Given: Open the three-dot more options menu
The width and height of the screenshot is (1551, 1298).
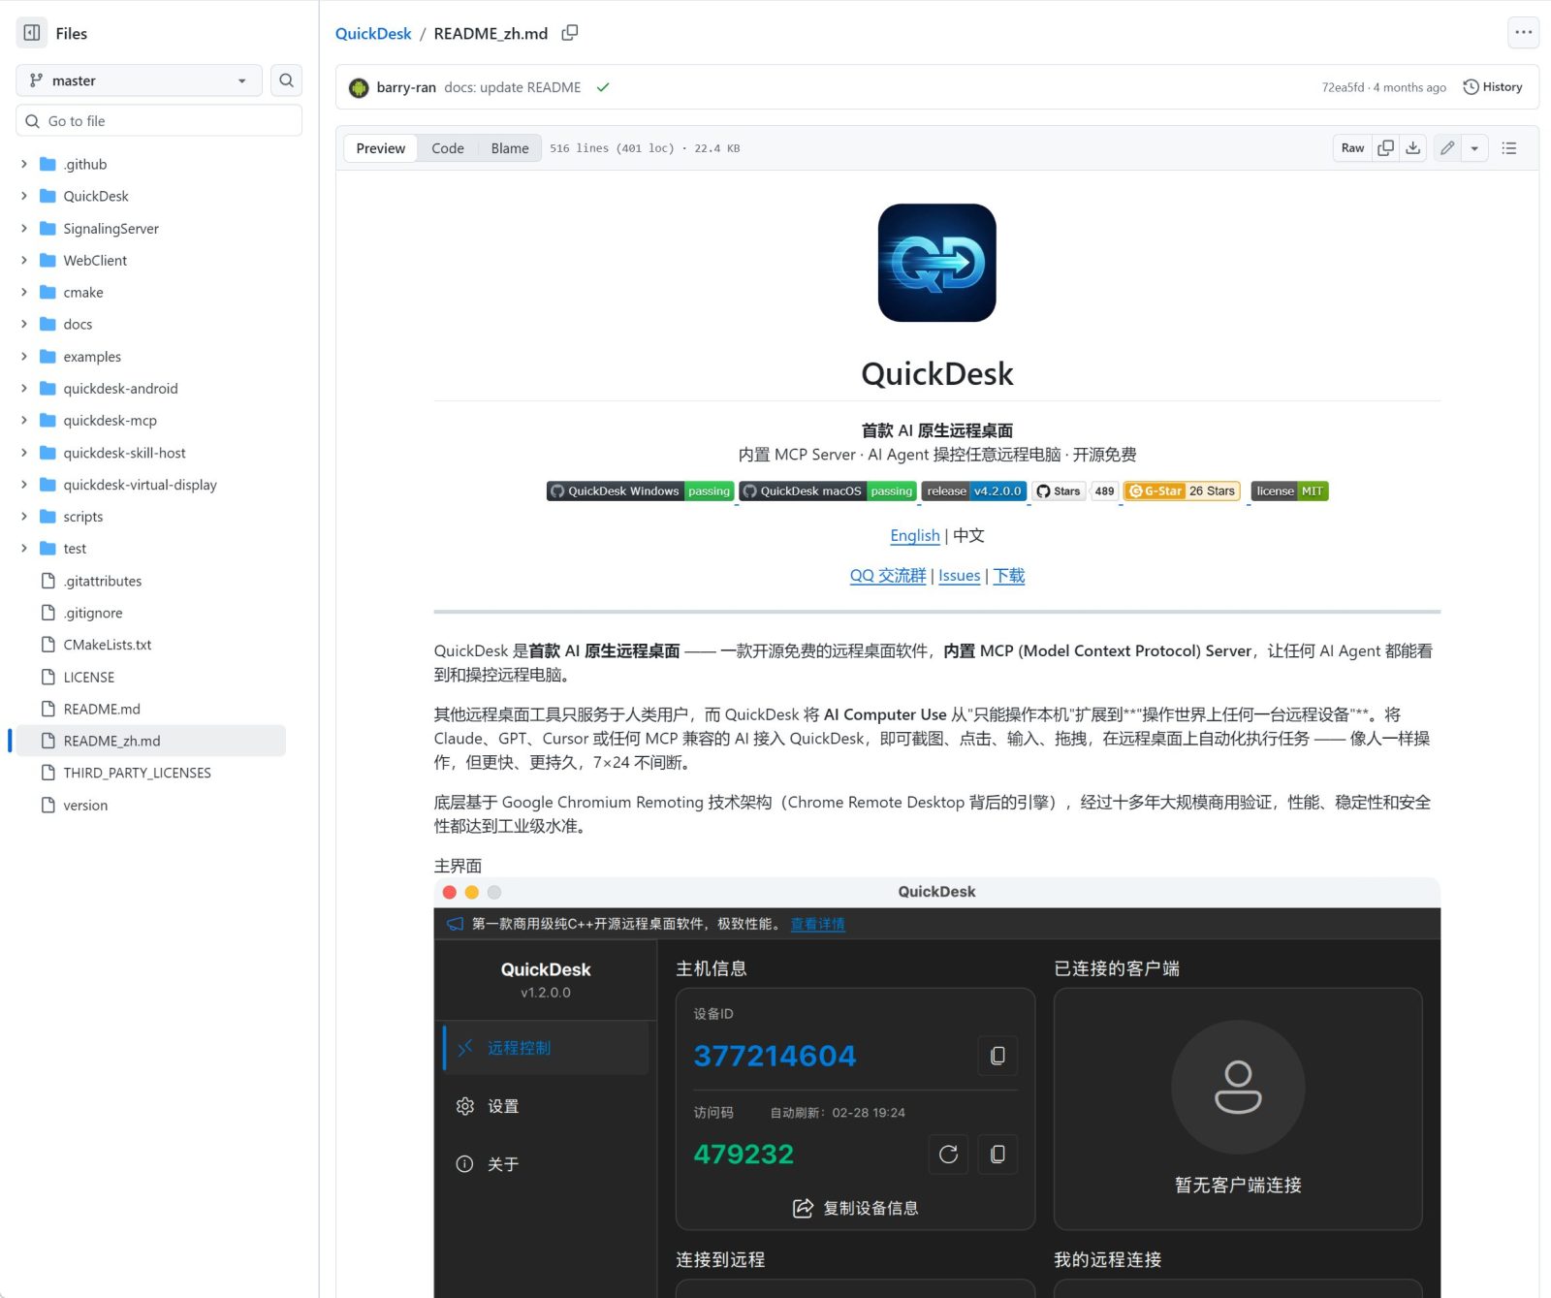Looking at the screenshot, I should 1524,32.
